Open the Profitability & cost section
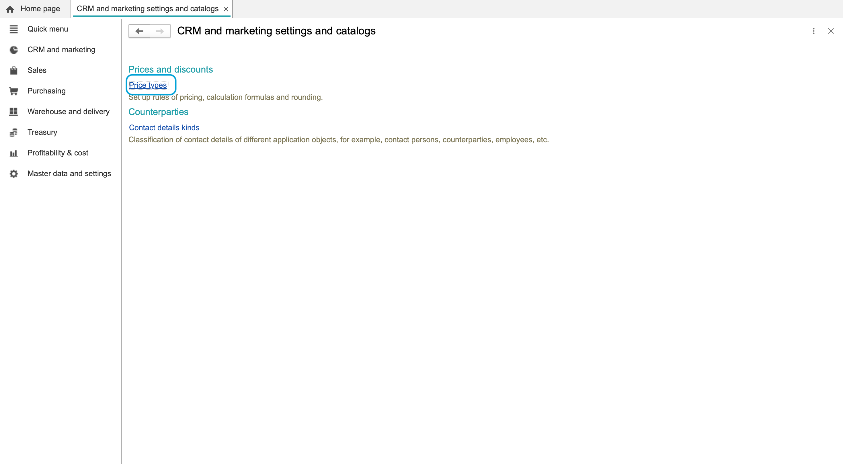This screenshot has height=464, width=843. (x=58, y=153)
